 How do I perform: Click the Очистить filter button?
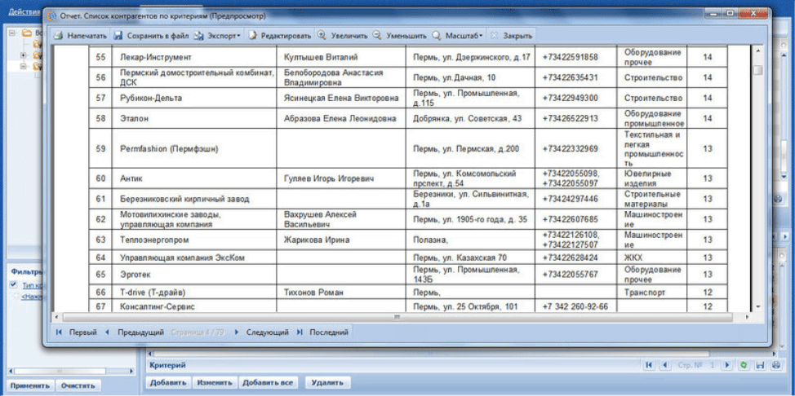coord(79,385)
